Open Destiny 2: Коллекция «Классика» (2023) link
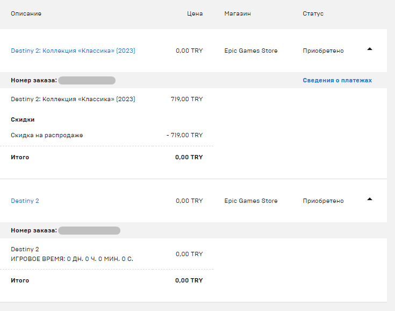Viewport: 395px width, 311px height. (x=73, y=51)
